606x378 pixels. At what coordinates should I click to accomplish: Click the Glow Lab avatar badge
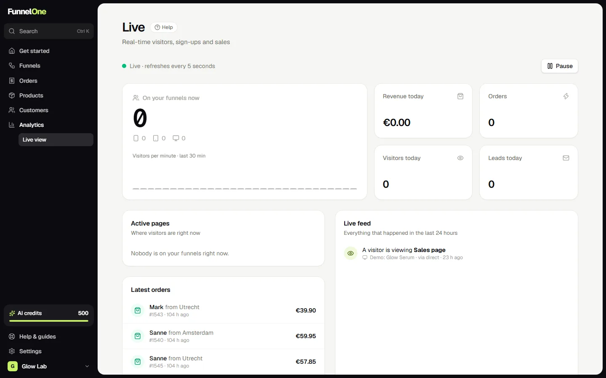point(13,366)
